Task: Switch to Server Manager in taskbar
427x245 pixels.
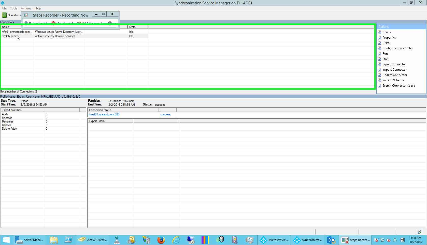Action: click(x=30, y=240)
